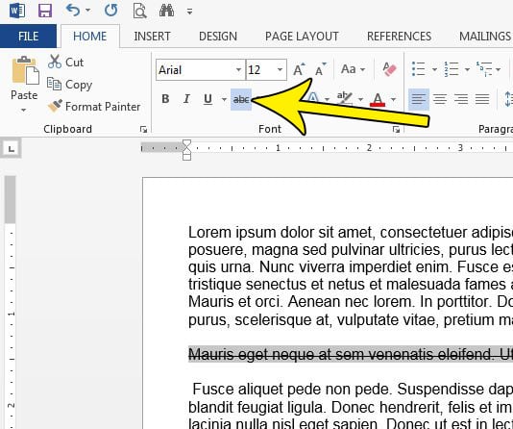Image resolution: width=513 pixels, height=429 pixels.
Task: Open Print Preview from the quick access toolbar
Action: [x=139, y=11]
